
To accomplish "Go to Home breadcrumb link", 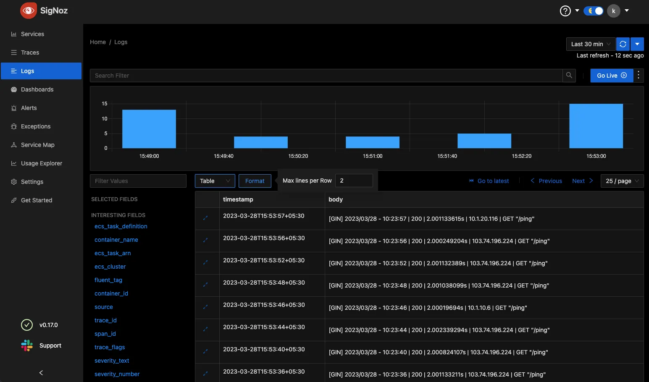I will tap(98, 42).
